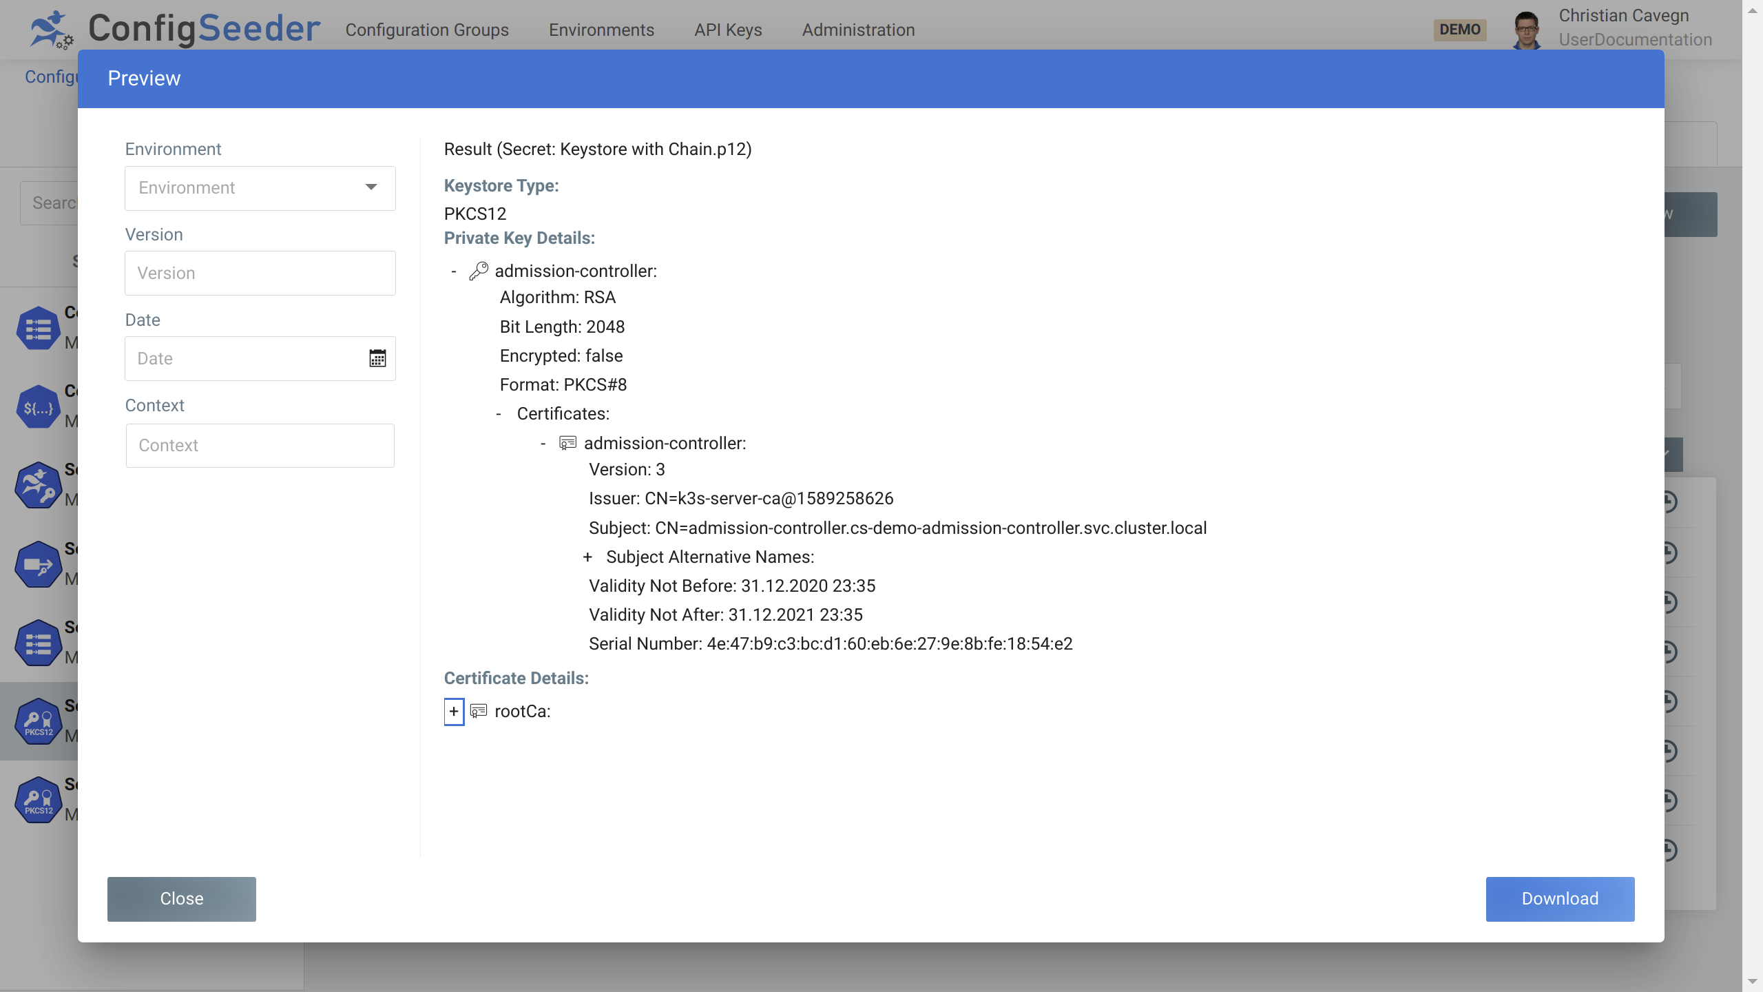Click the list-type configuration group icon
1763x992 pixels.
[38, 327]
